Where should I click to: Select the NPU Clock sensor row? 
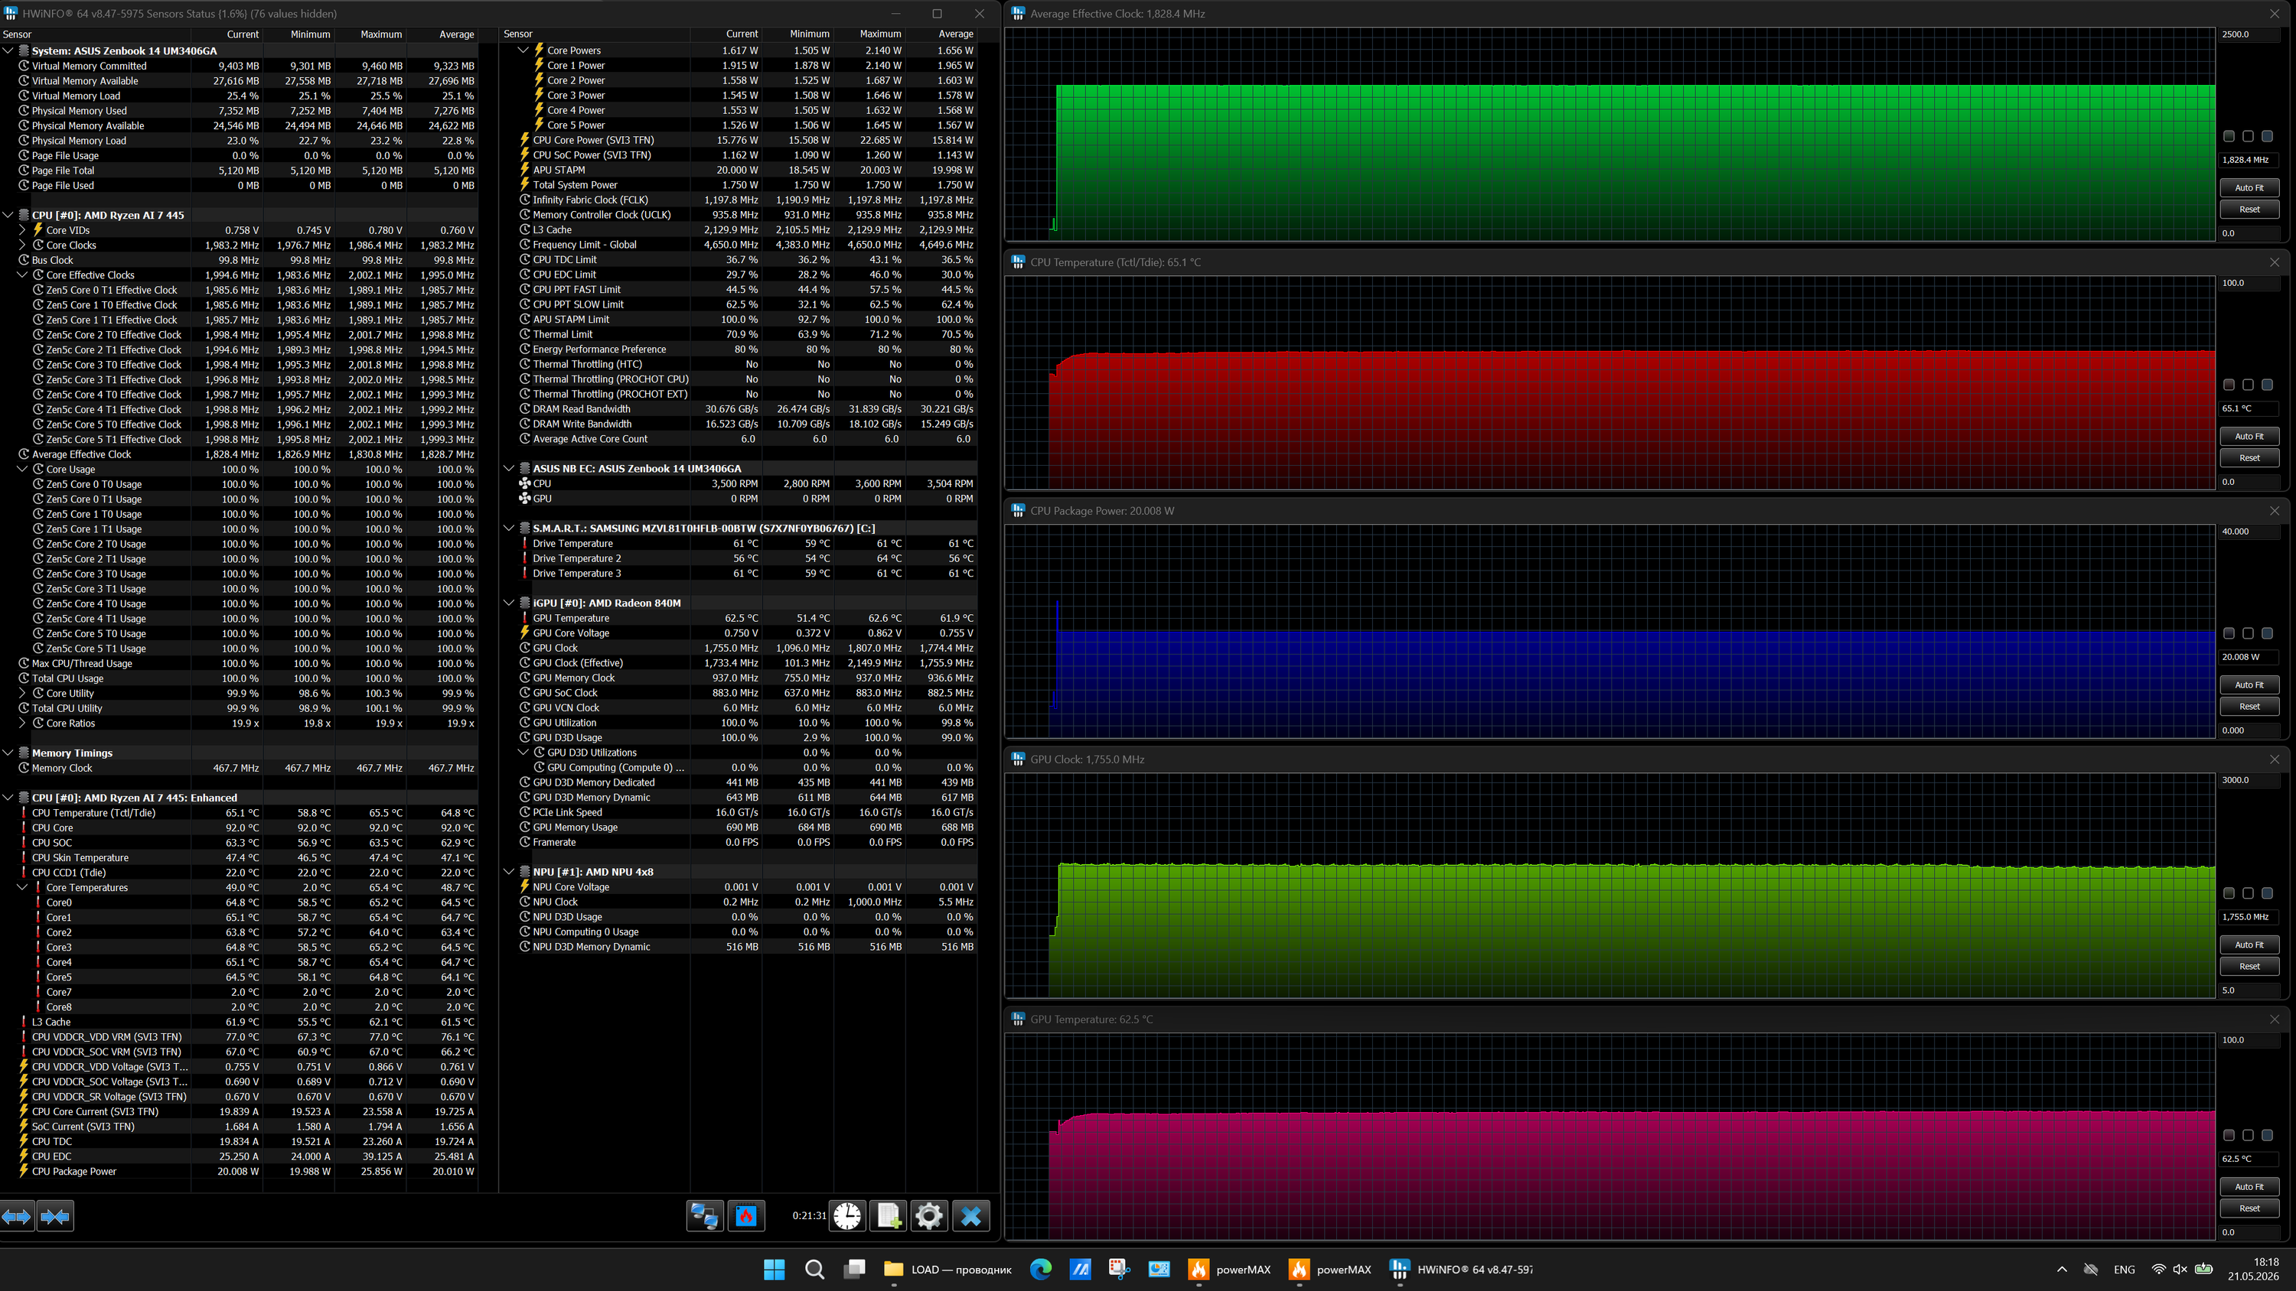point(747,902)
